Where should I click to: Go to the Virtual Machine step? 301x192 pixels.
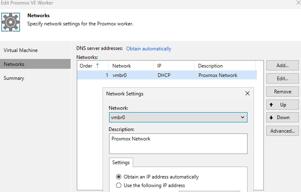click(x=20, y=50)
